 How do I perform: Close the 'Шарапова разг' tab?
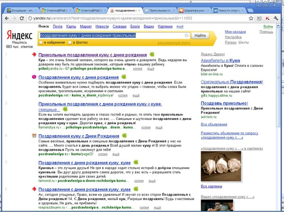(x=208, y=10)
